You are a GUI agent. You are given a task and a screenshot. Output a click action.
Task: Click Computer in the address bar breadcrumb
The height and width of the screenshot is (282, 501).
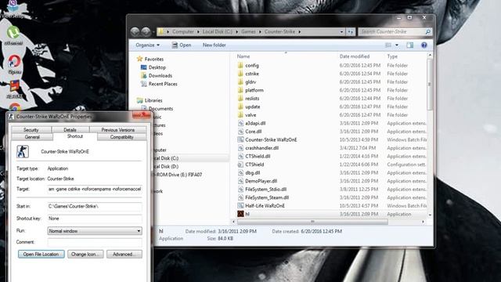[x=183, y=31]
